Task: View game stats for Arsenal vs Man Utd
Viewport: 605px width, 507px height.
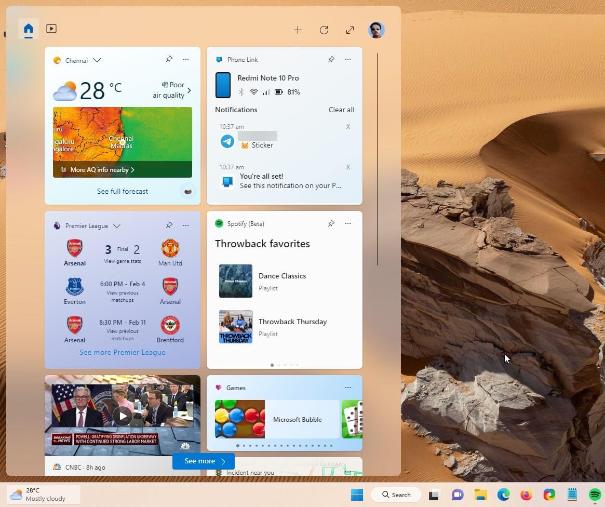Action: point(123,261)
